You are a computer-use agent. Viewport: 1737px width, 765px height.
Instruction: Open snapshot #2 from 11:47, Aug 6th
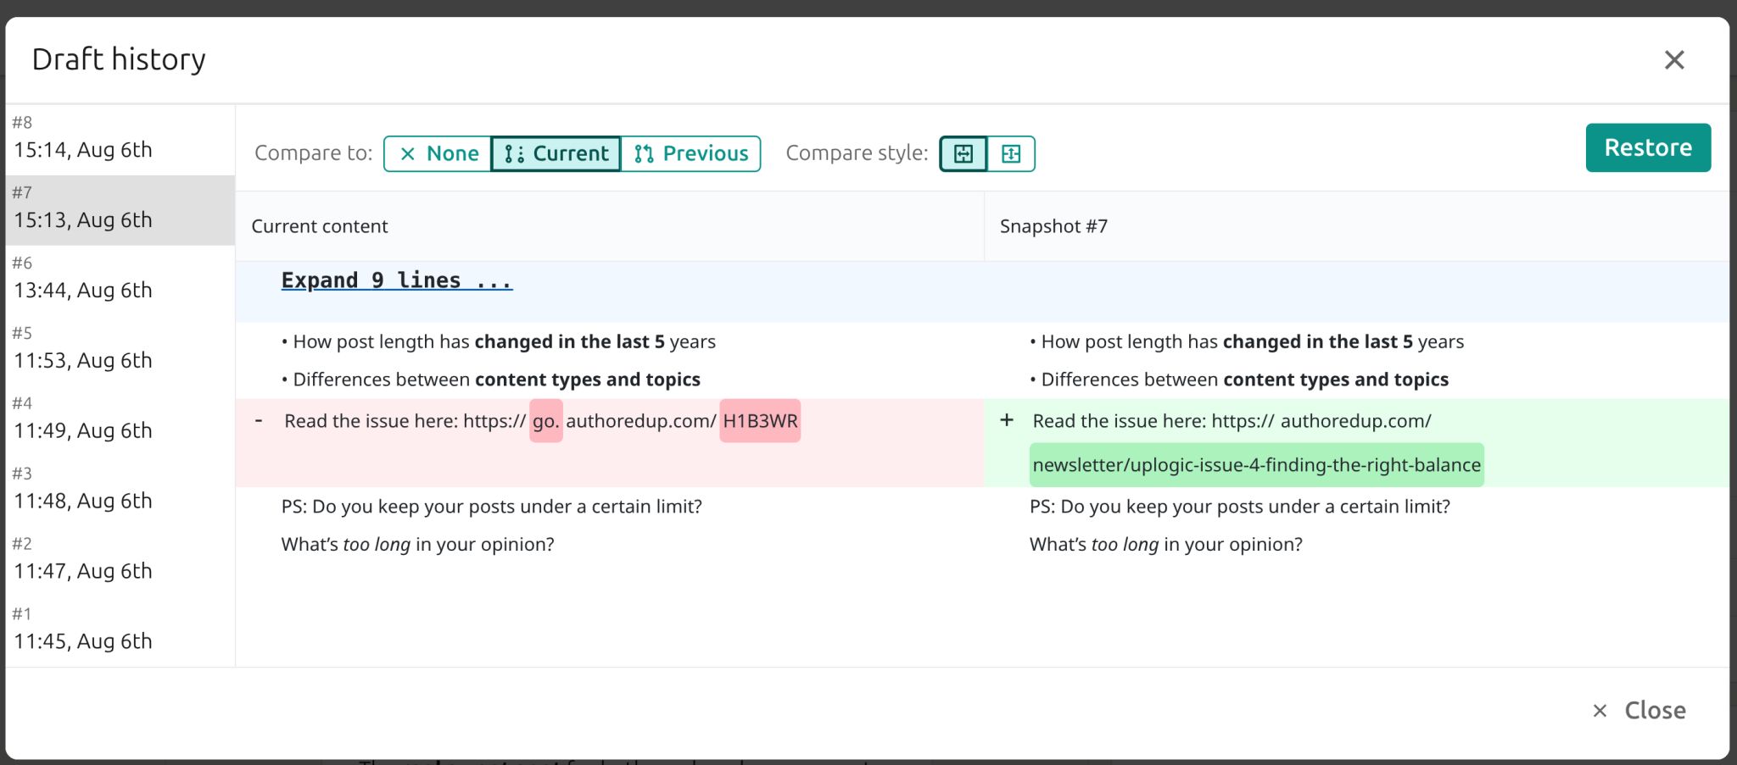pyautogui.click(x=120, y=562)
